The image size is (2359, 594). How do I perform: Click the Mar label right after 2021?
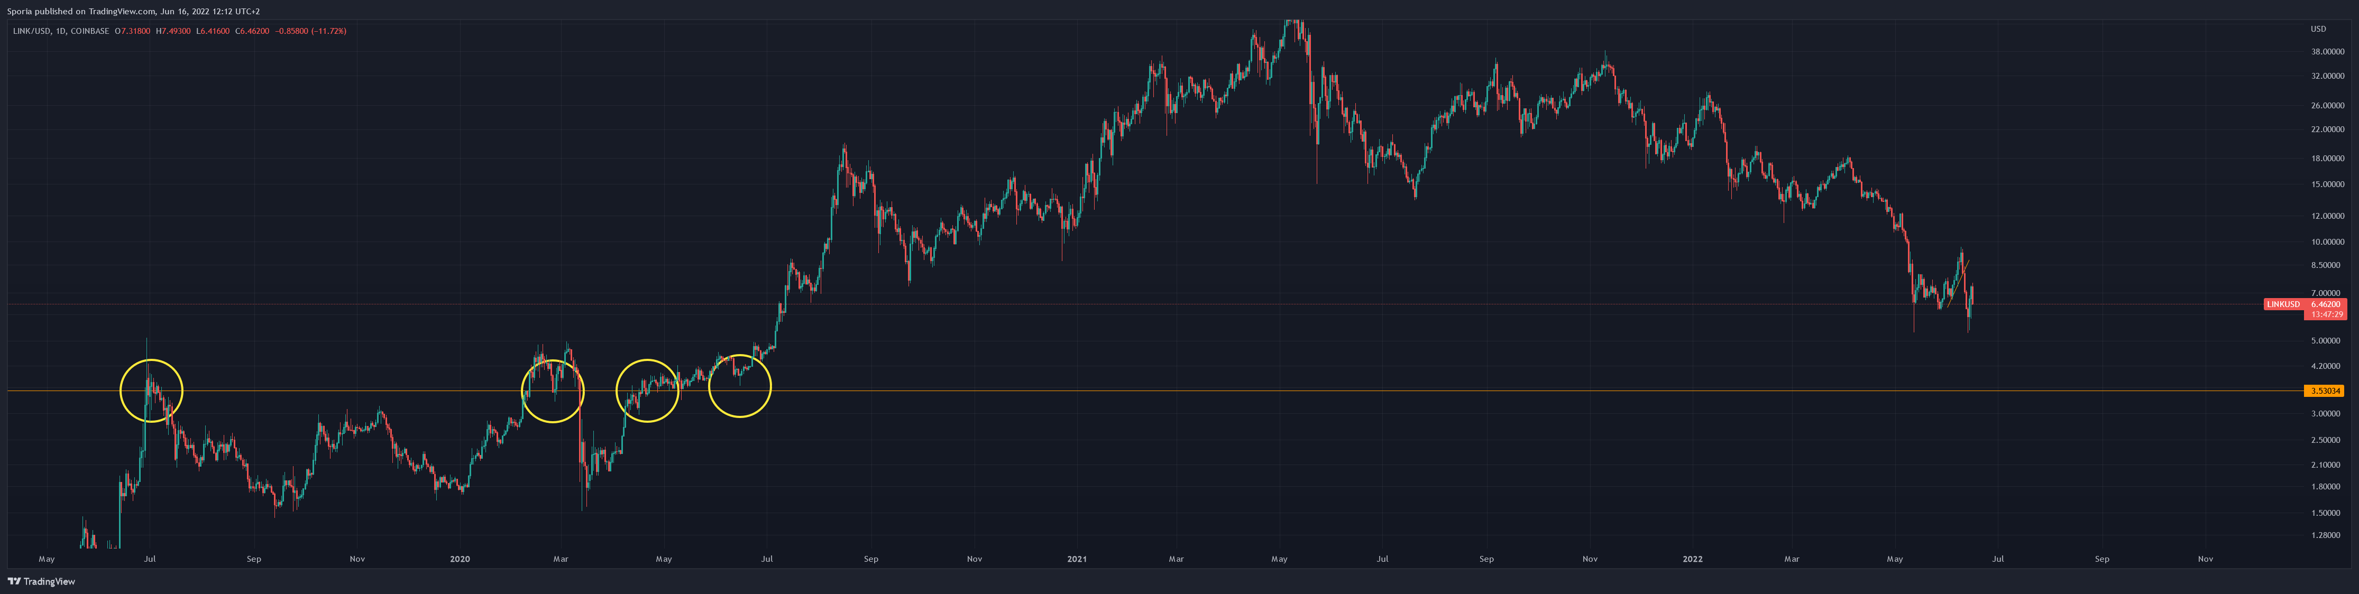1176,558
